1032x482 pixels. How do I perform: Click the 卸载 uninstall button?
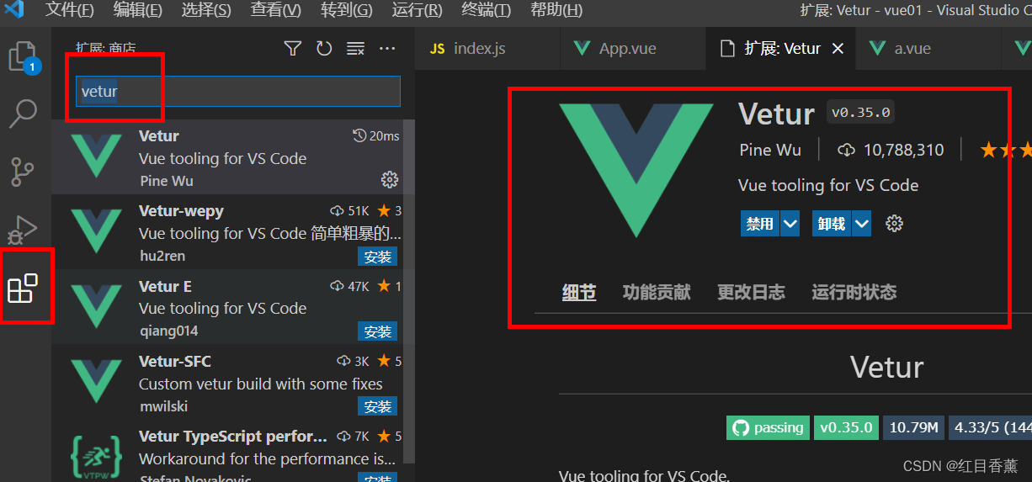tap(832, 224)
